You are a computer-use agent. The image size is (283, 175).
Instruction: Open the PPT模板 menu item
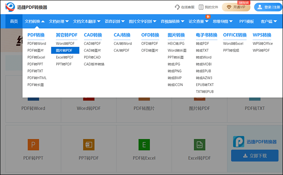click(246, 21)
